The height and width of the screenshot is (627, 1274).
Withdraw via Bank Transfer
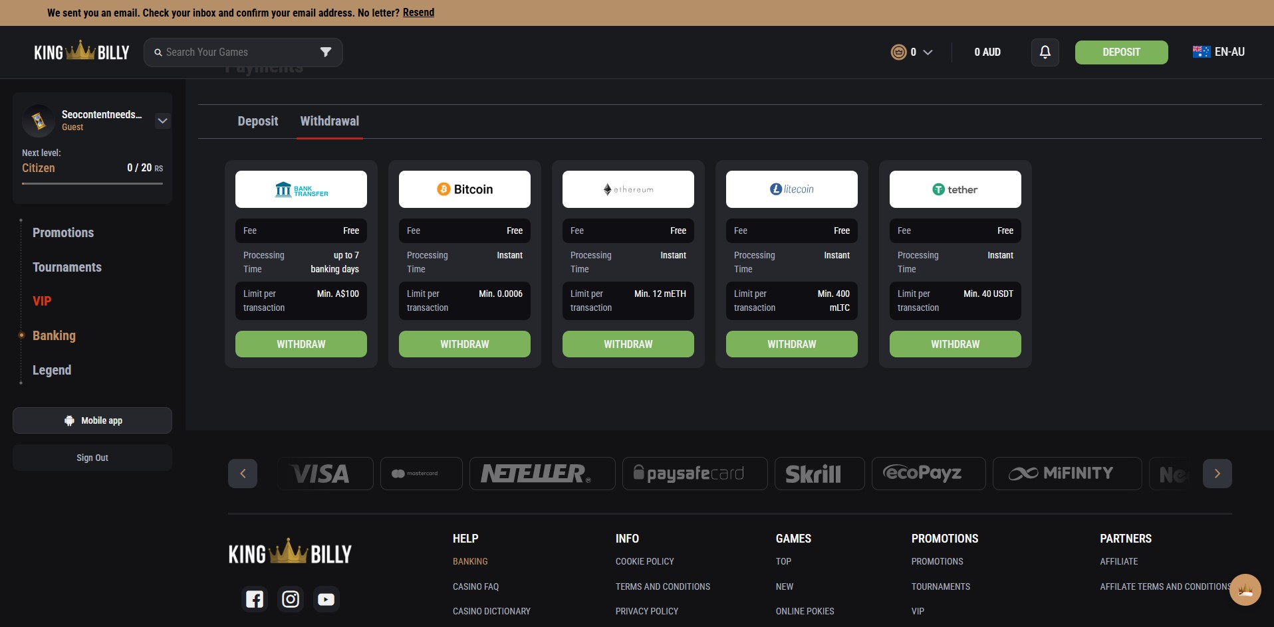click(301, 344)
